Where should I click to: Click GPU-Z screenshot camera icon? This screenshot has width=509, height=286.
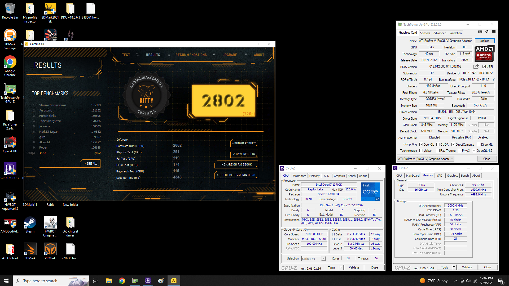point(480,32)
